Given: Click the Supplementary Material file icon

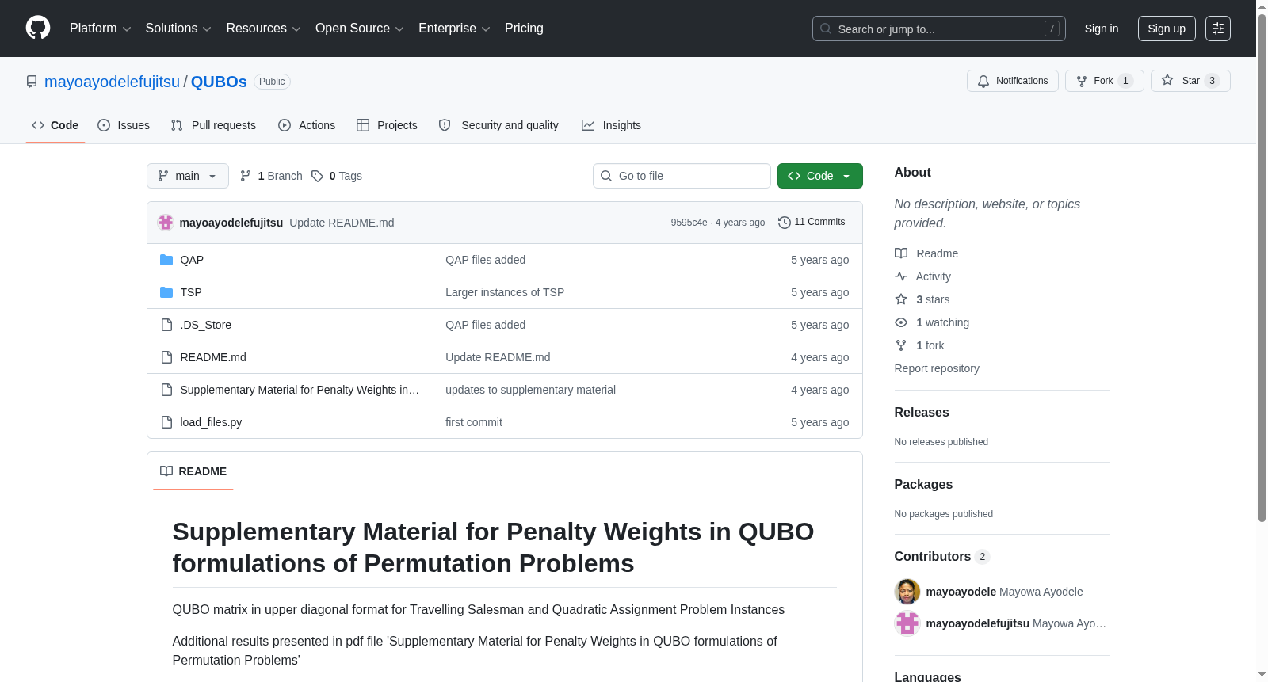Looking at the screenshot, I should click(166, 390).
